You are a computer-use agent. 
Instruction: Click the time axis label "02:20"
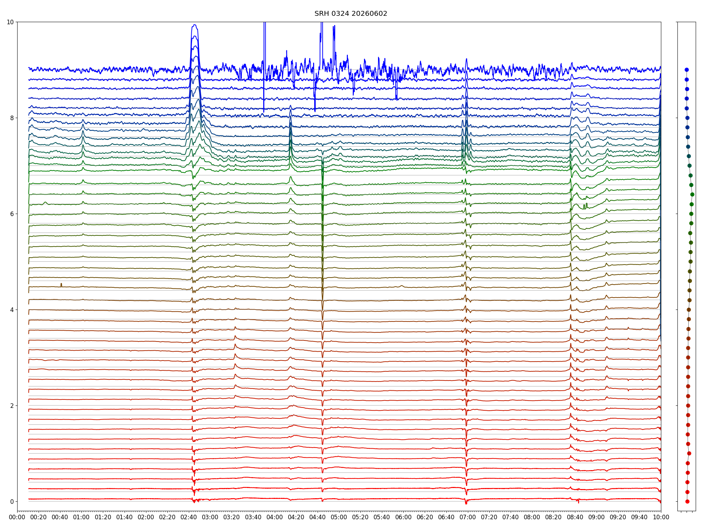tap(167, 518)
